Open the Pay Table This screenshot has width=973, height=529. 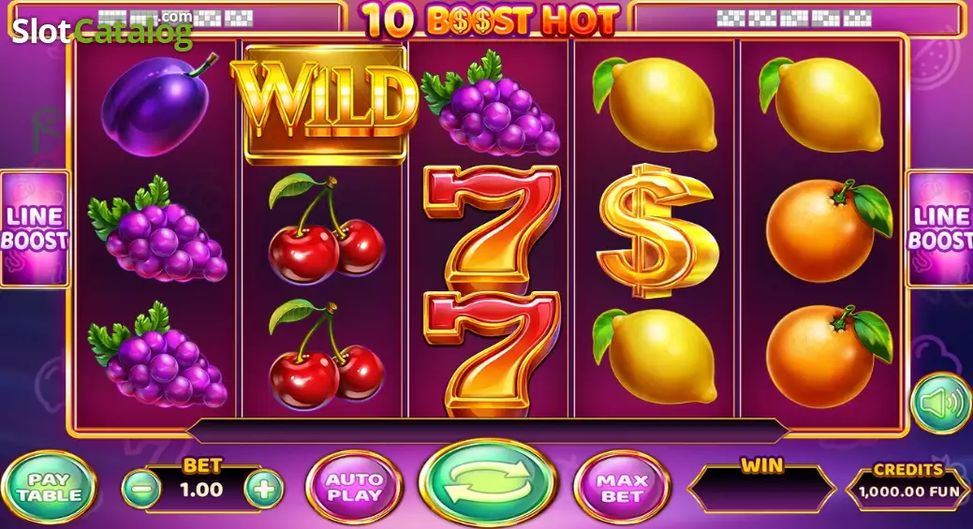pos(49,488)
